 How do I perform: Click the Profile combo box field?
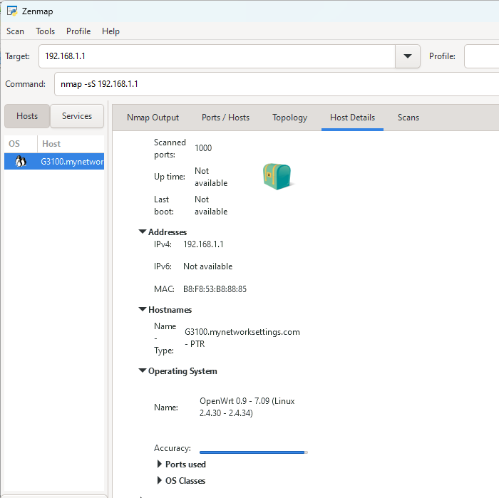tap(481, 56)
